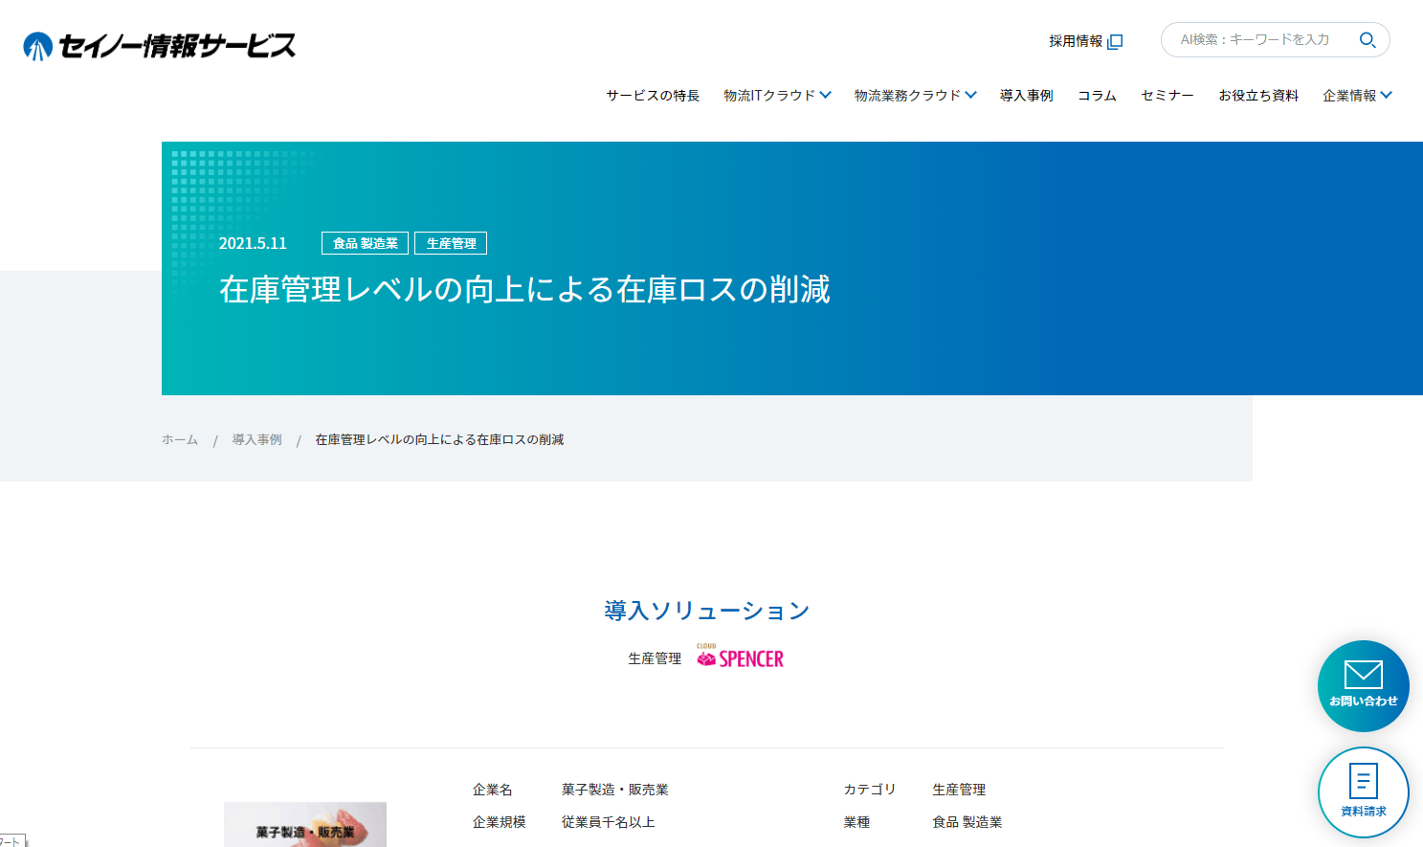Open the 企業情報 dropdown menu
This screenshot has height=847, width=1423.
pyautogui.click(x=1357, y=96)
